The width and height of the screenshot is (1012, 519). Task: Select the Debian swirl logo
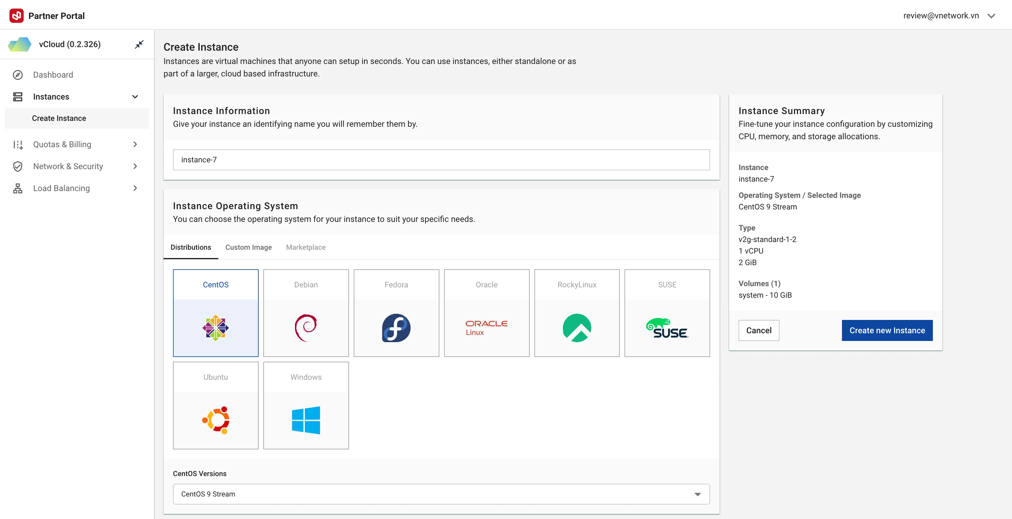(306, 328)
